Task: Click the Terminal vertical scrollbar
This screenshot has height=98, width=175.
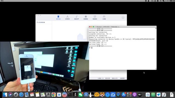Action: 156,49
